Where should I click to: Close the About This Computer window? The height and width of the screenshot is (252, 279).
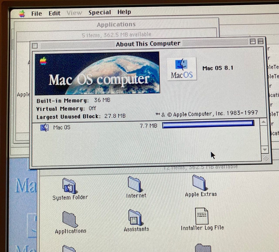pyautogui.click(x=35, y=46)
